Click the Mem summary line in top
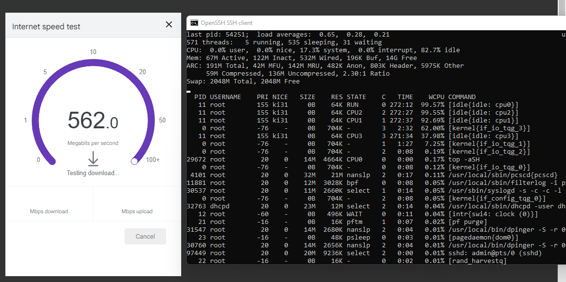Image resolution: width=566 pixels, height=282 pixels. (x=302, y=58)
